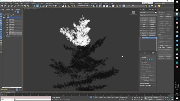The image size is (180, 101).
Task: Open the Create Selection Set dropdown
Action: pos(83,6)
